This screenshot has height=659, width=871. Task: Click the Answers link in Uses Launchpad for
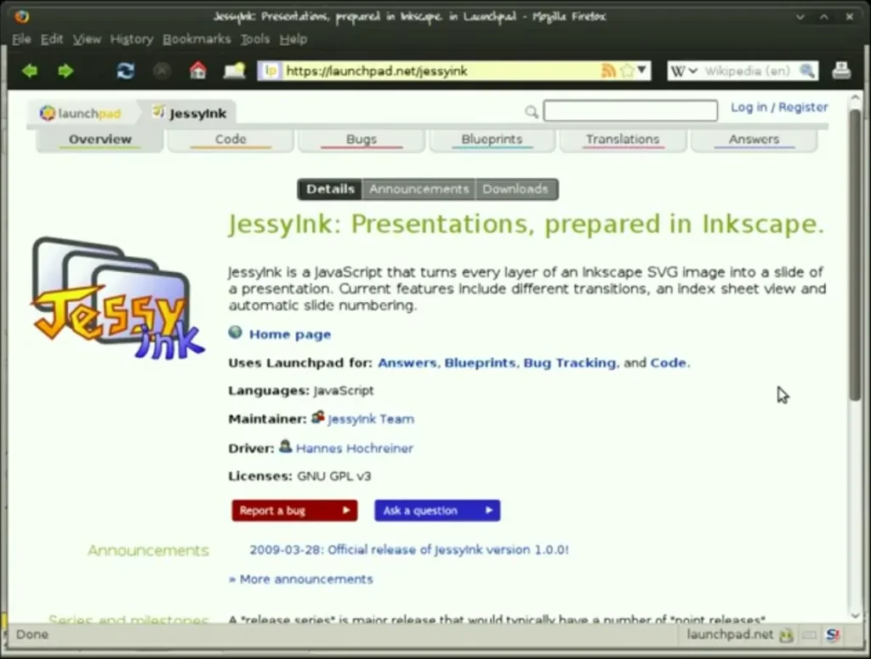(x=407, y=363)
